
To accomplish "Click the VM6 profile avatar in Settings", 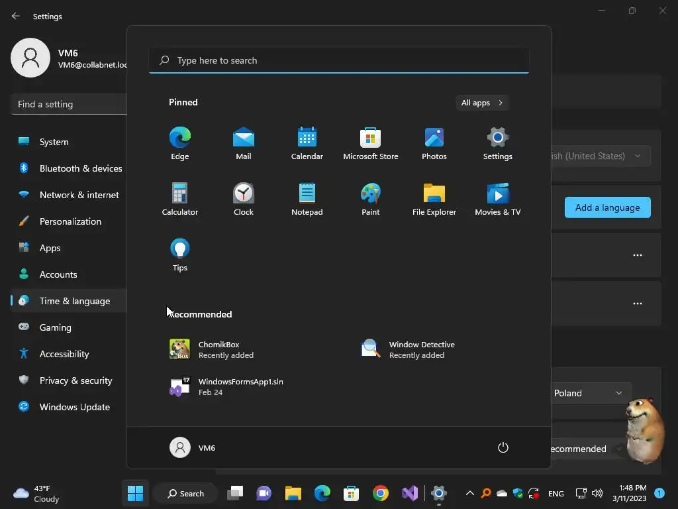I will click(x=30, y=58).
